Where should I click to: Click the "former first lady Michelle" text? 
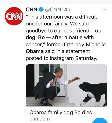pyautogui.click(x=76, y=44)
